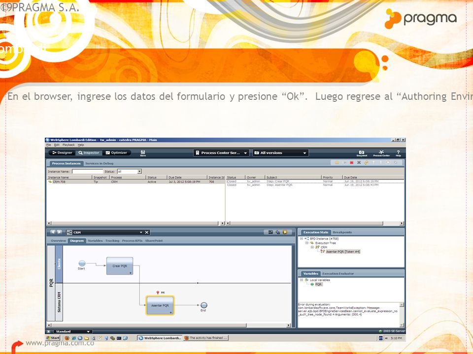The image size is (473, 354).
Task: Switch to the Designer view
Action: pyautogui.click(x=62, y=153)
